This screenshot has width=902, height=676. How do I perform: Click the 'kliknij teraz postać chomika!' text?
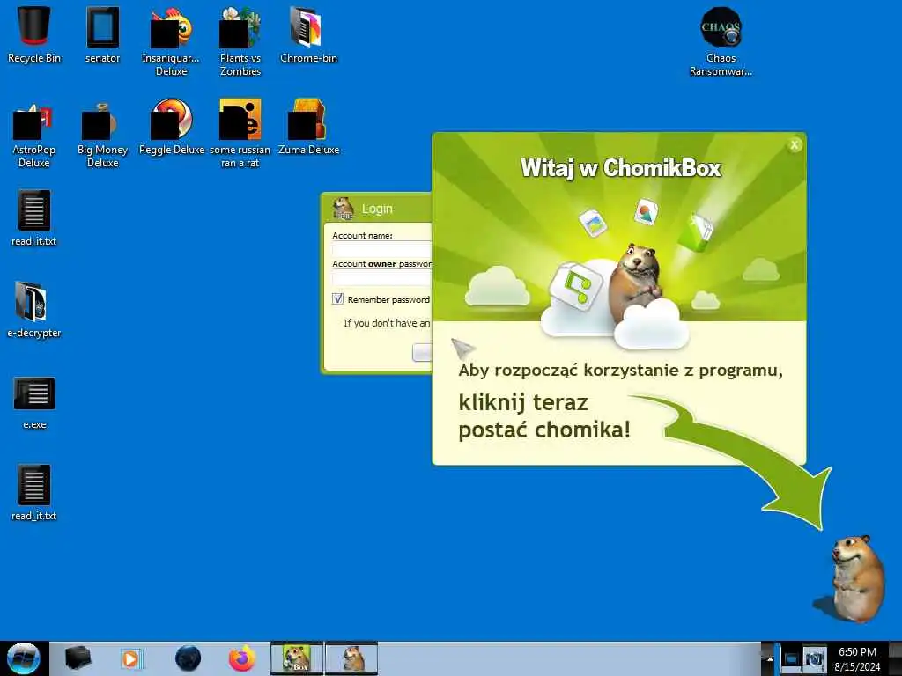point(544,415)
